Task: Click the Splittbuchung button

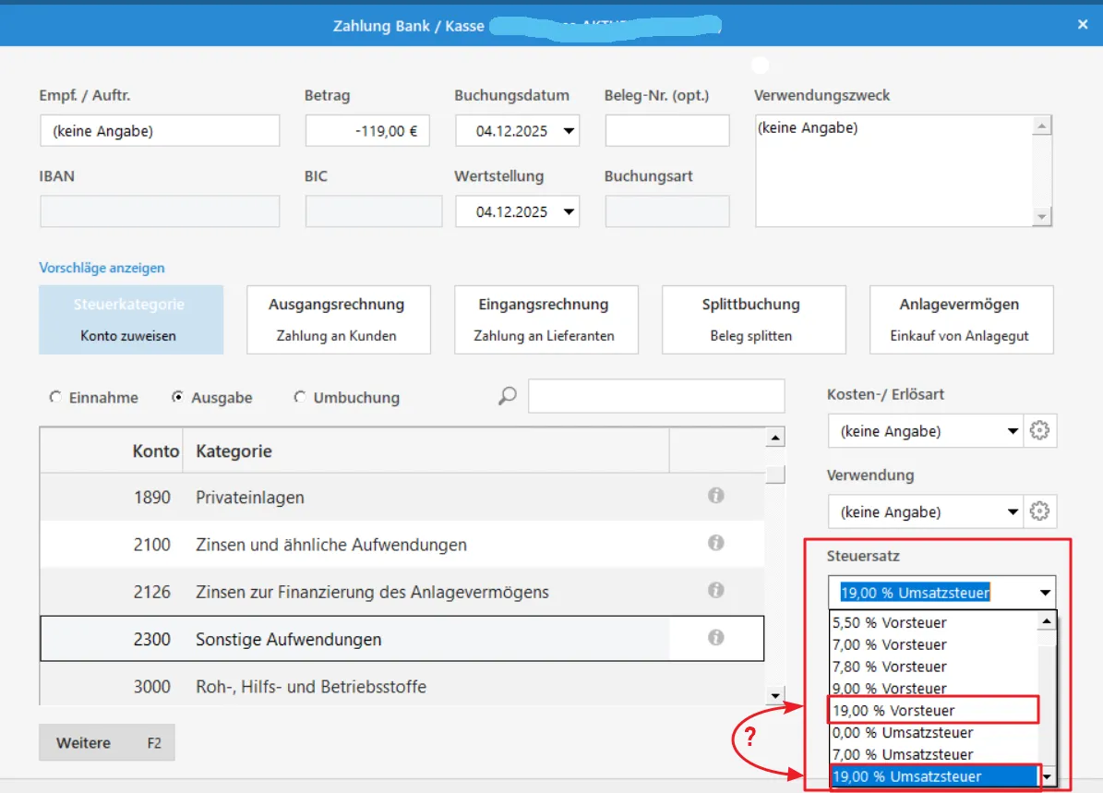Action: [753, 319]
